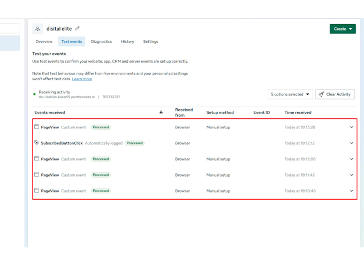Click the Today at 19:12:12 timestamp
The height and width of the screenshot is (259, 364).
coord(299,143)
